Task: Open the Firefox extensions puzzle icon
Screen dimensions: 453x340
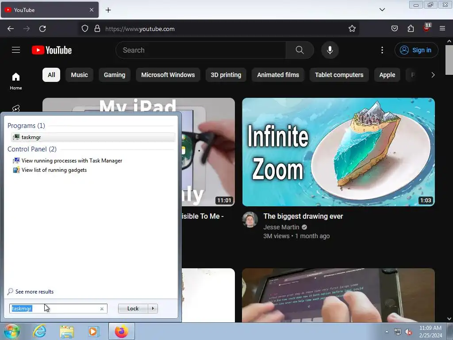Action: (411, 29)
